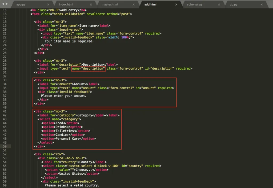Close the master.html tab
This screenshot has width=273, height=188.
coord(134,5)
